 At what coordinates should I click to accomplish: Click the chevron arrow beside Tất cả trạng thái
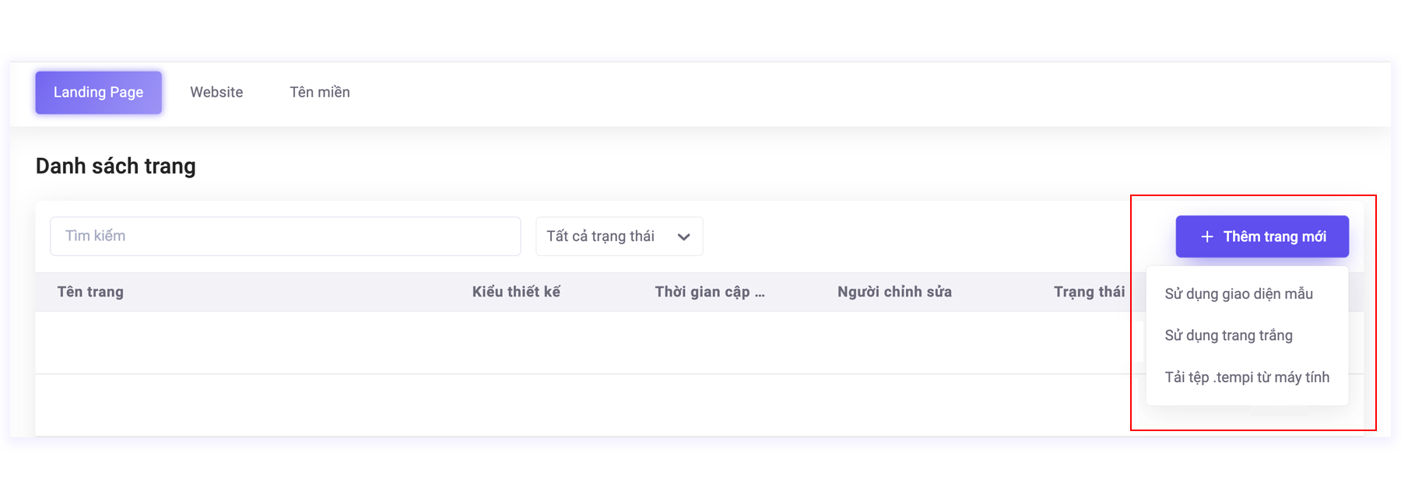click(683, 237)
